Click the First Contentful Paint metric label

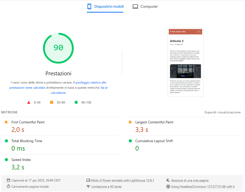28,122
